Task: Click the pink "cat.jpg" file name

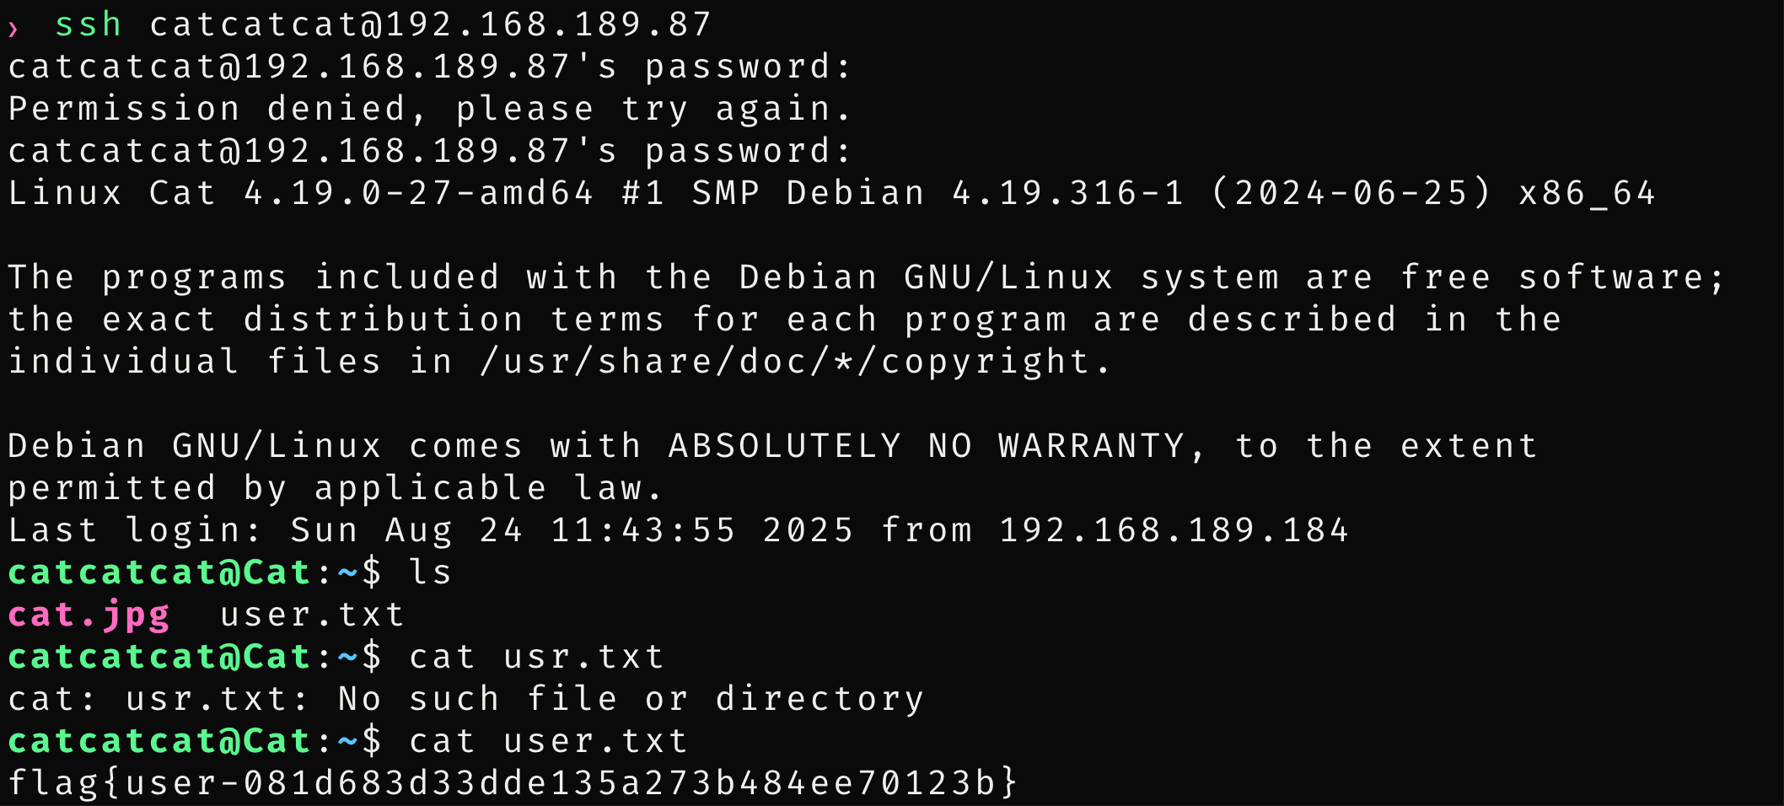Action: (x=89, y=615)
